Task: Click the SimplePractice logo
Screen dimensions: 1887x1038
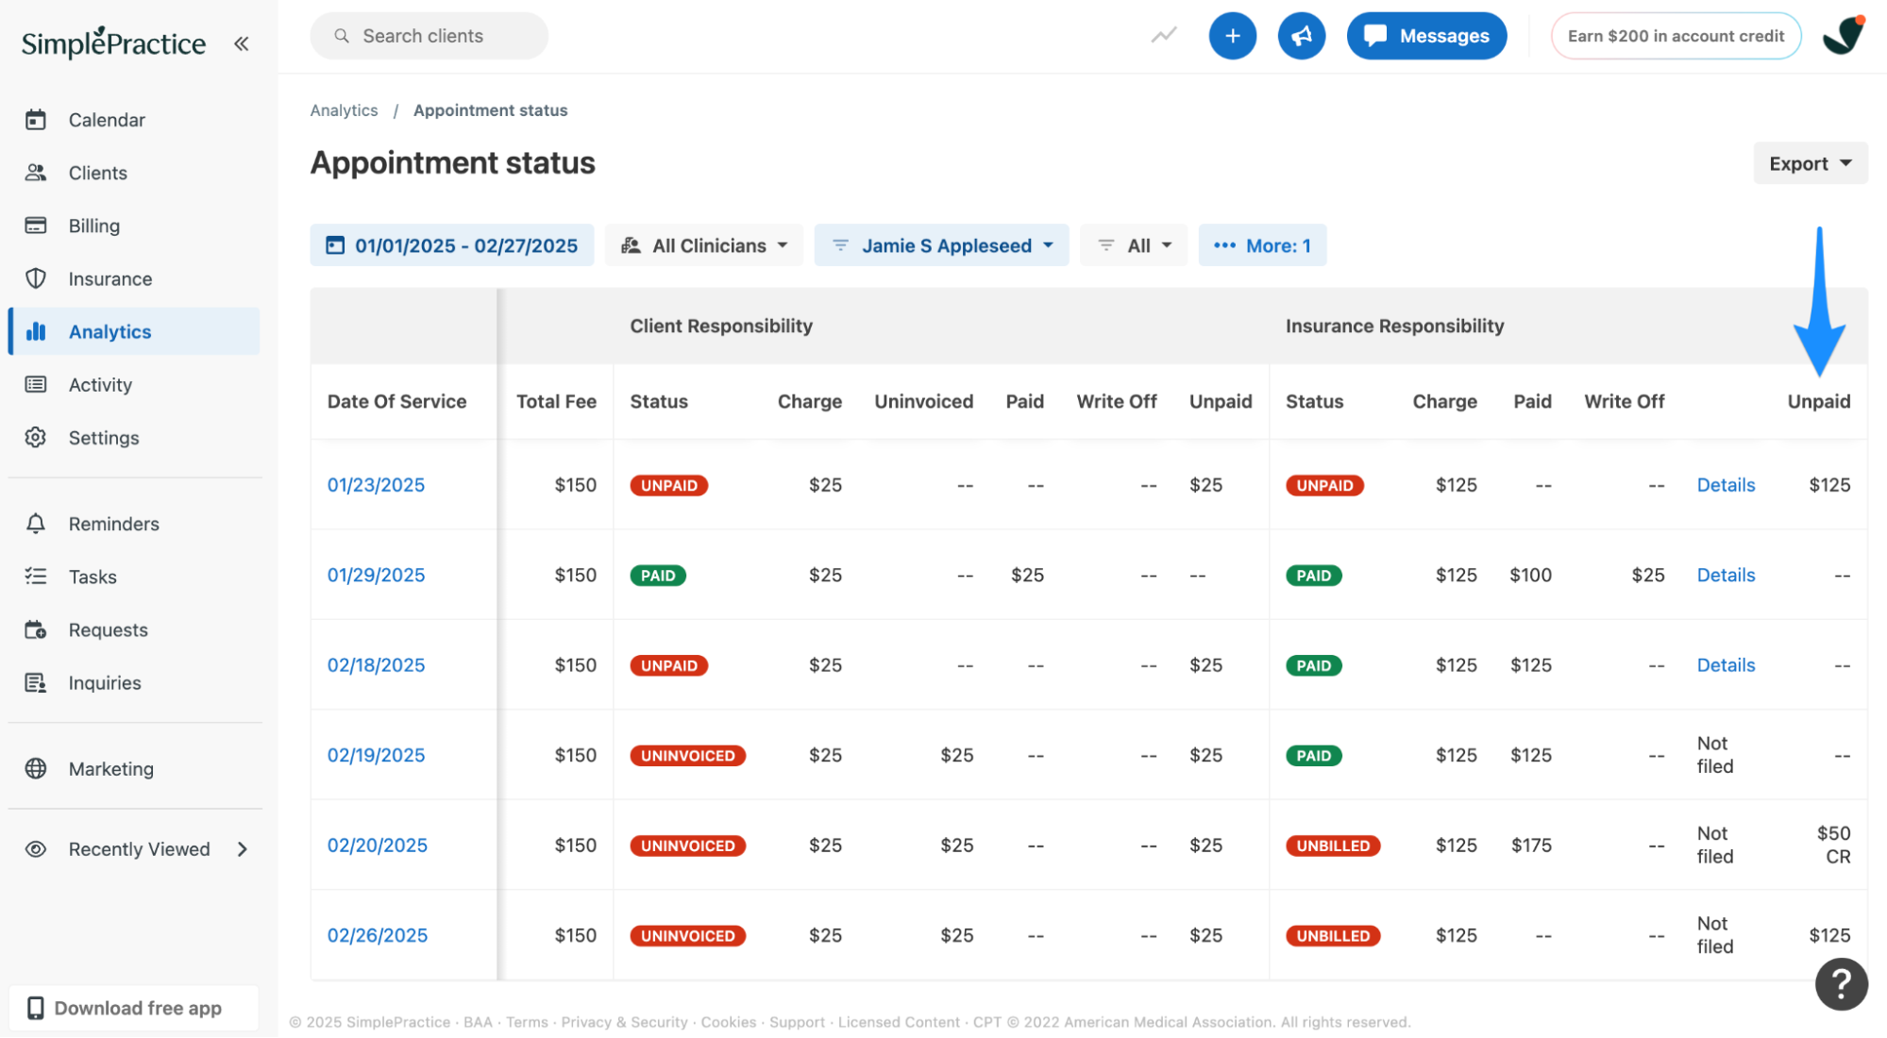Action: pyautogui.click(x=113, y=42)
